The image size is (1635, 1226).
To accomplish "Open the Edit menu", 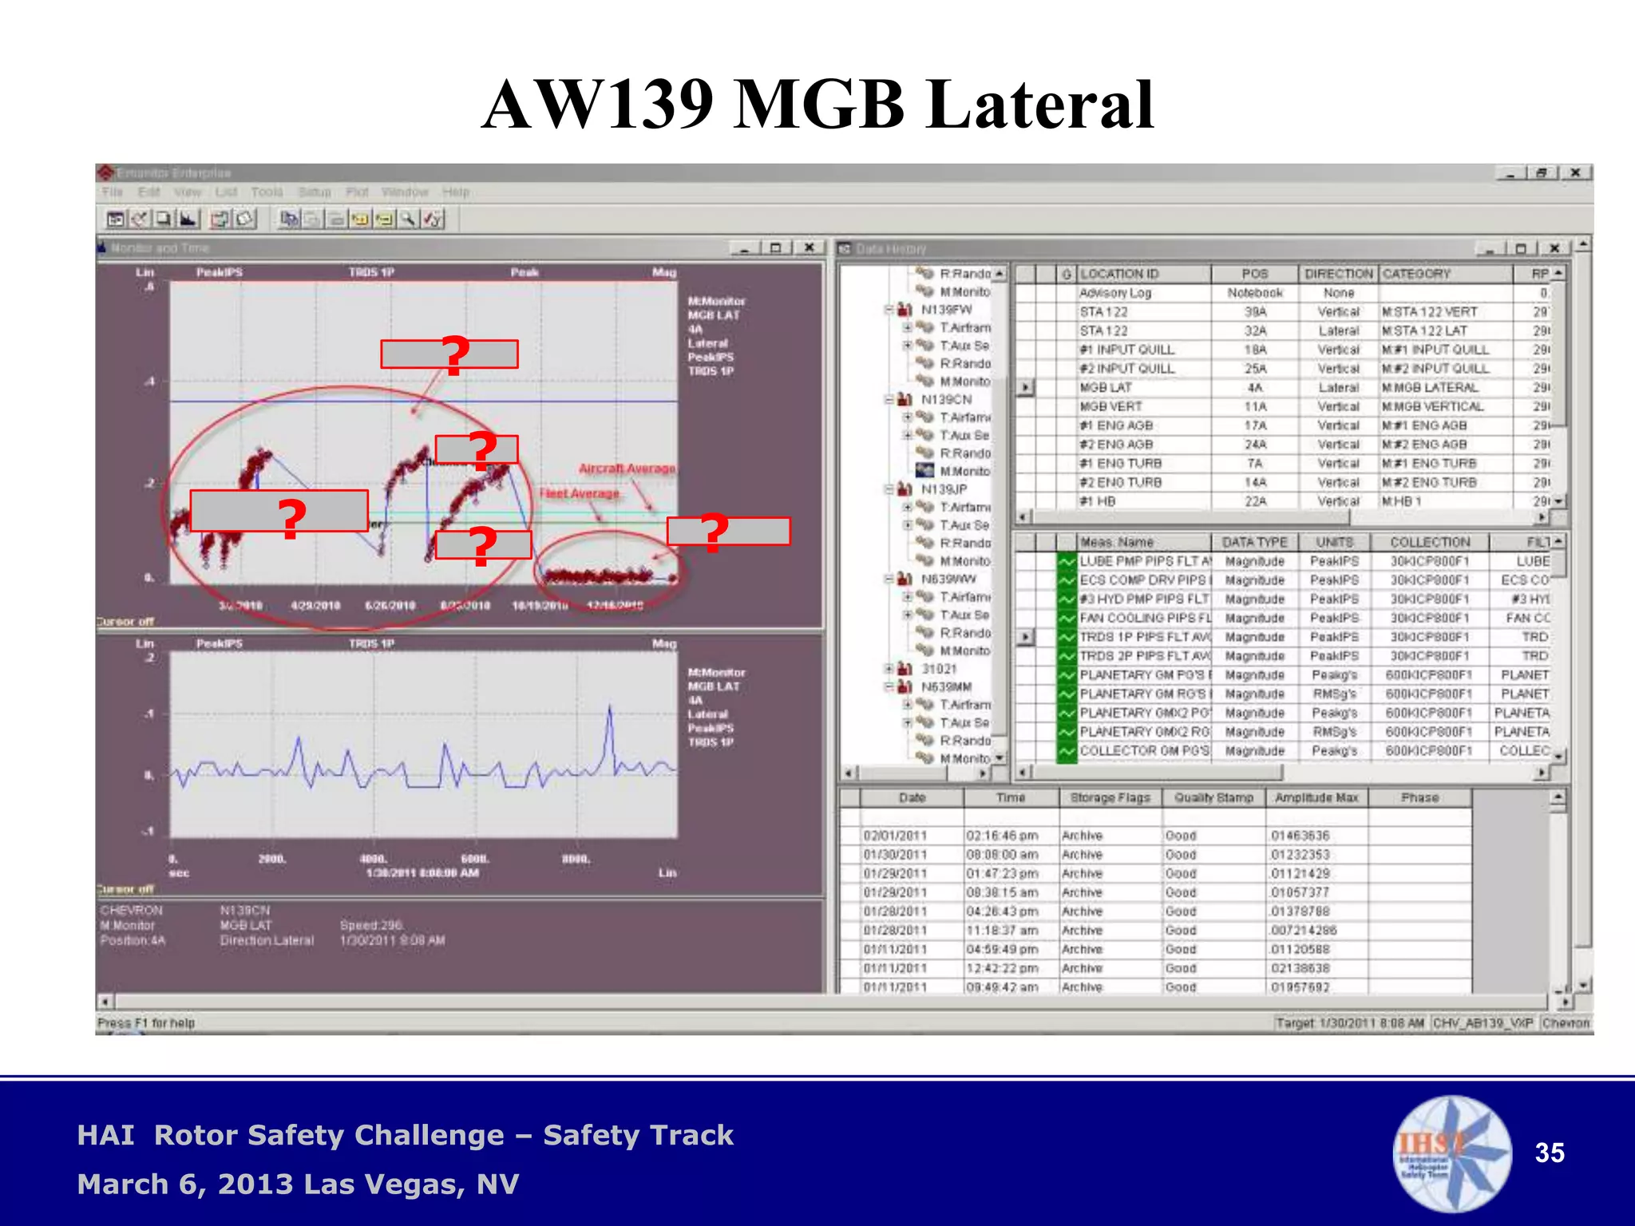I will (148, 192).
